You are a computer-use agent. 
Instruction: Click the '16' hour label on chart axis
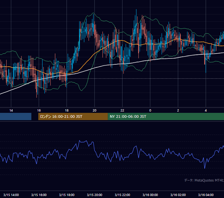39,111
